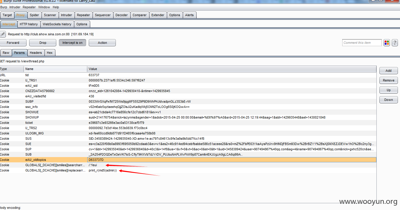Select the U_TRS1 cookie row
Screen dimensions: 400x210
coord(188,80)
